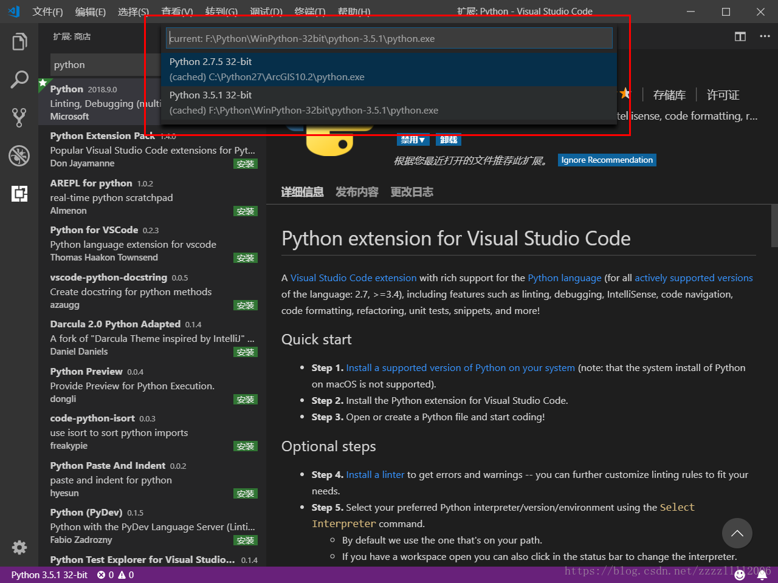Install Python (PyDev) extension

246,540
